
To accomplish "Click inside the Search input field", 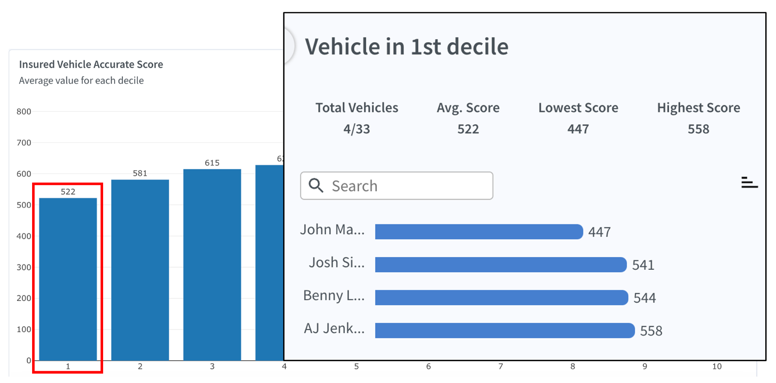I will (397, 186).
